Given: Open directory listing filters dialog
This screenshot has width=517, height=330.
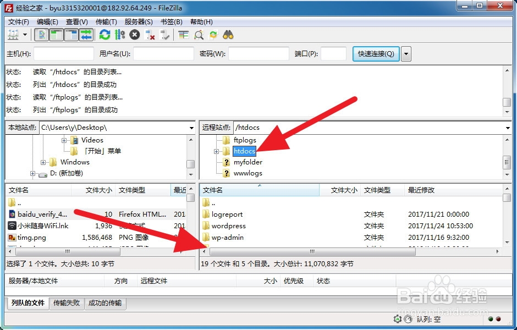Looking at the screenshot, I should [x=183, y=35].
